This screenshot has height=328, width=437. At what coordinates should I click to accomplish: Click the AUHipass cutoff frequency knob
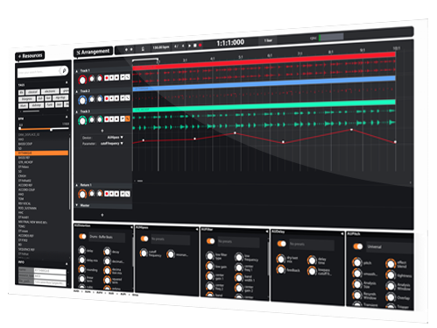(144, 253)
